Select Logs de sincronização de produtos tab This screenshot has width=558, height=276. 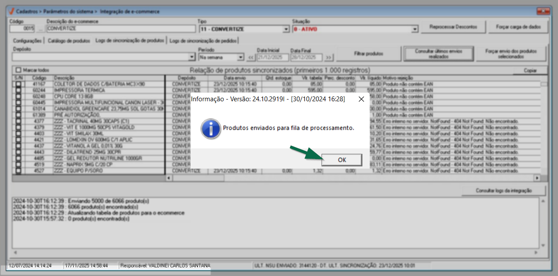[x=130, y=40]
